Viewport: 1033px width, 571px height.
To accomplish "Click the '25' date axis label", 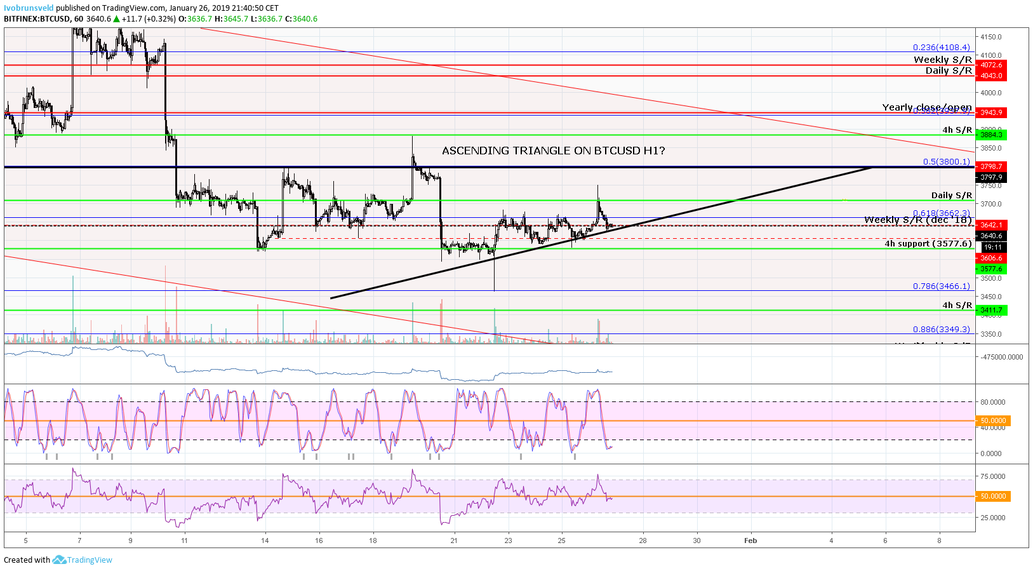I will pyautogui.click(x=562, y=541).
